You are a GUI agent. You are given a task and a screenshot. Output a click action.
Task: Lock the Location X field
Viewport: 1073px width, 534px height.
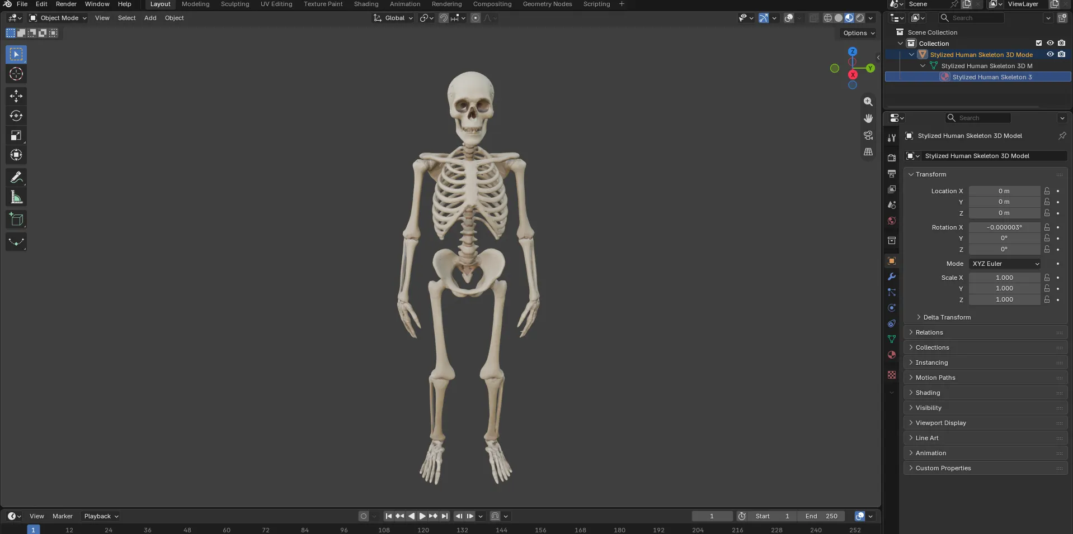click(1047, 191)
